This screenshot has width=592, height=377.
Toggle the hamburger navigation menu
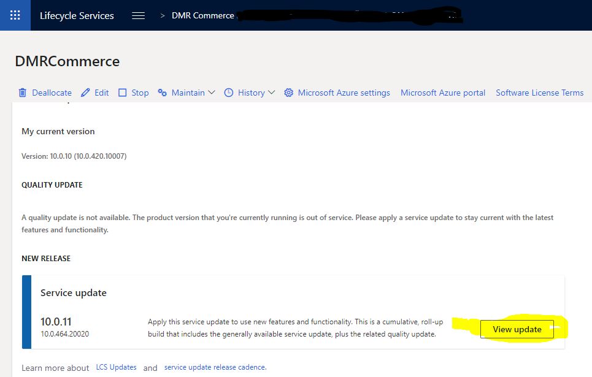tap(138, 15)
